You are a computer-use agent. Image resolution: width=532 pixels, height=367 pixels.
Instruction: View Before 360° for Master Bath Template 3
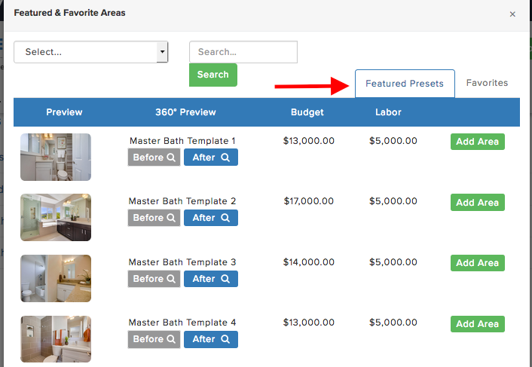pos(154,279)
